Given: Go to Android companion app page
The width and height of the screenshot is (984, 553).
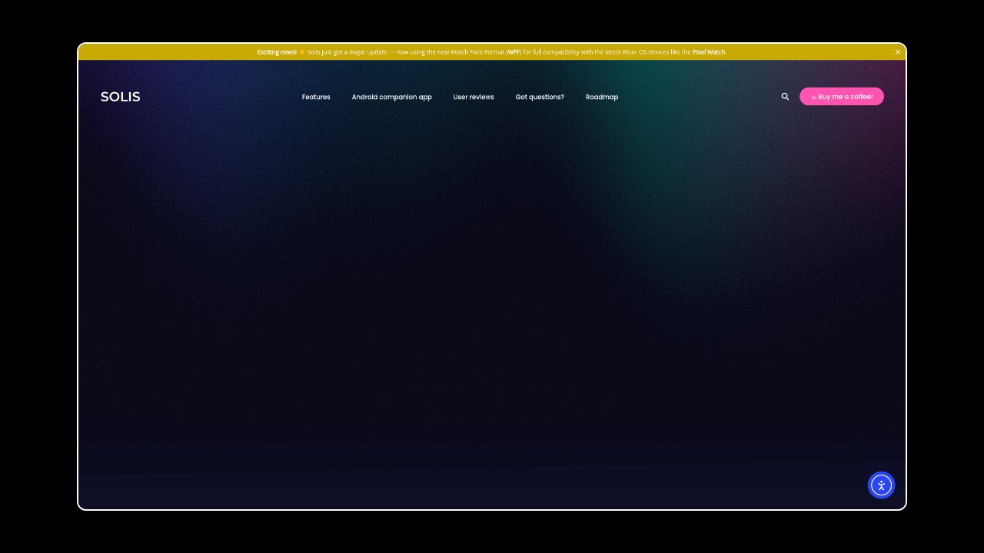Looking at the screenshot, I should 392,97.
